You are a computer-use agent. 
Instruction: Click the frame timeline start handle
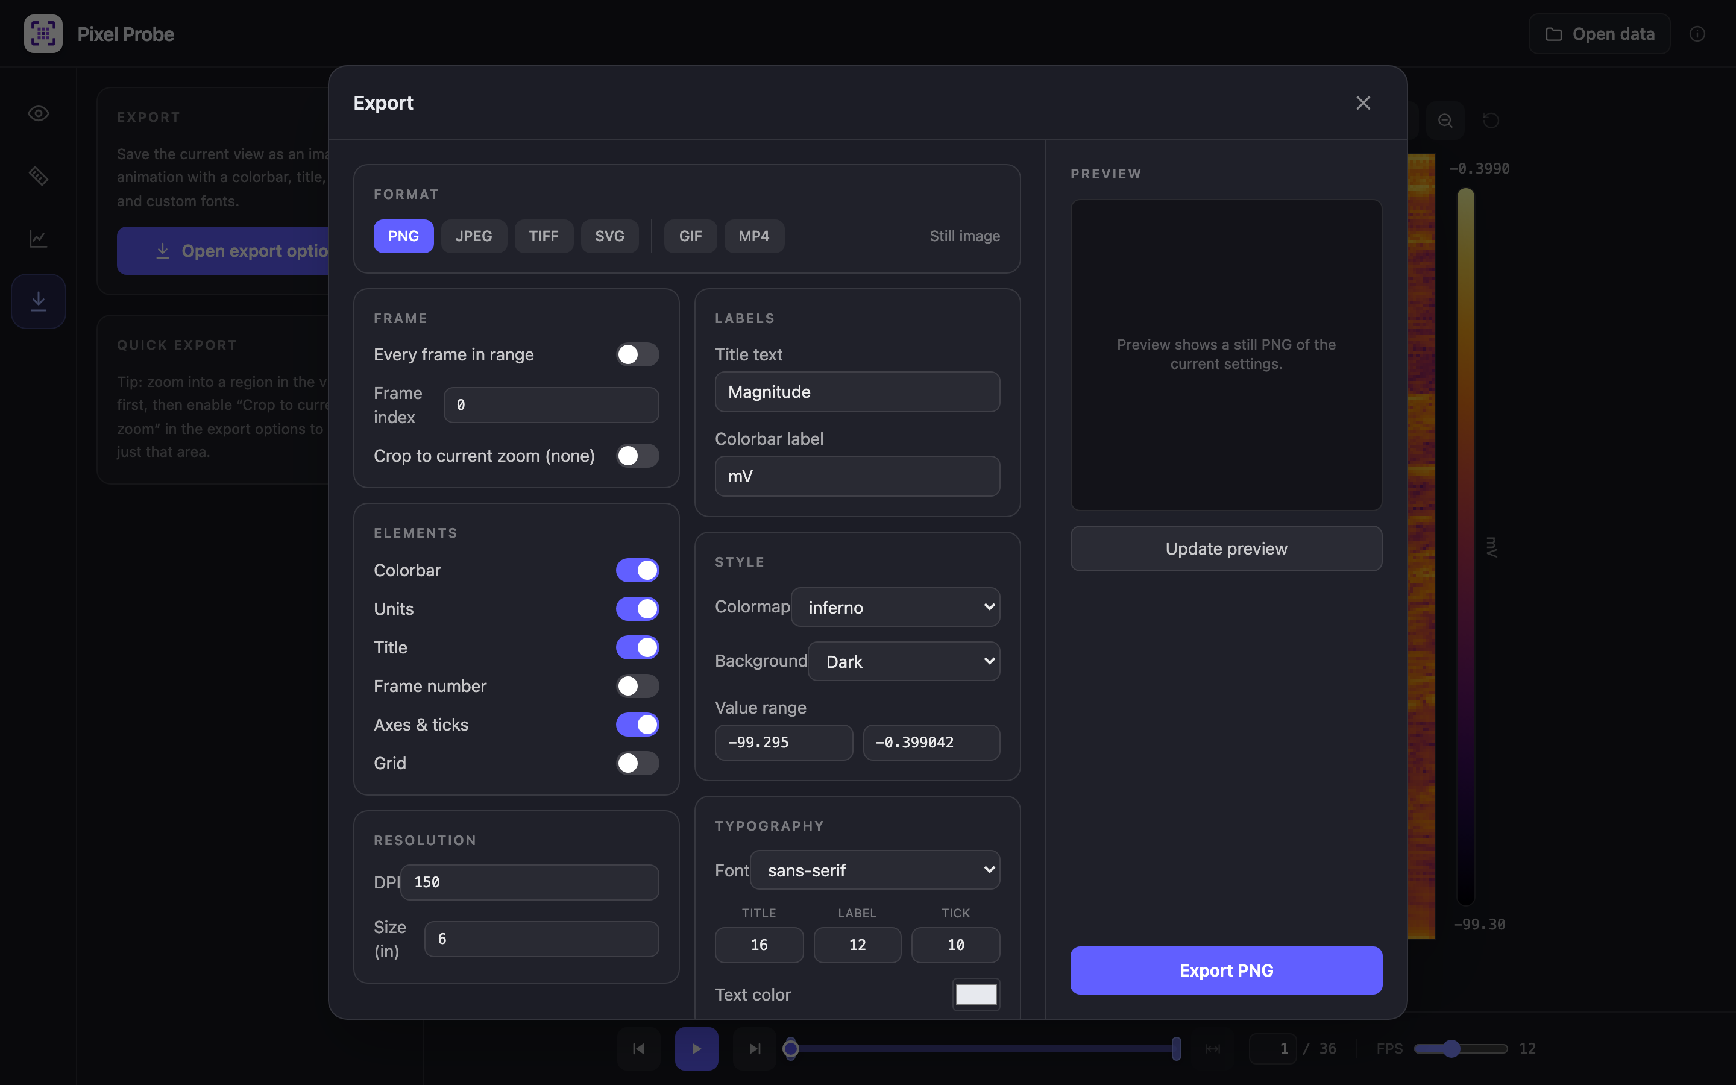[x=790, y=1048]
